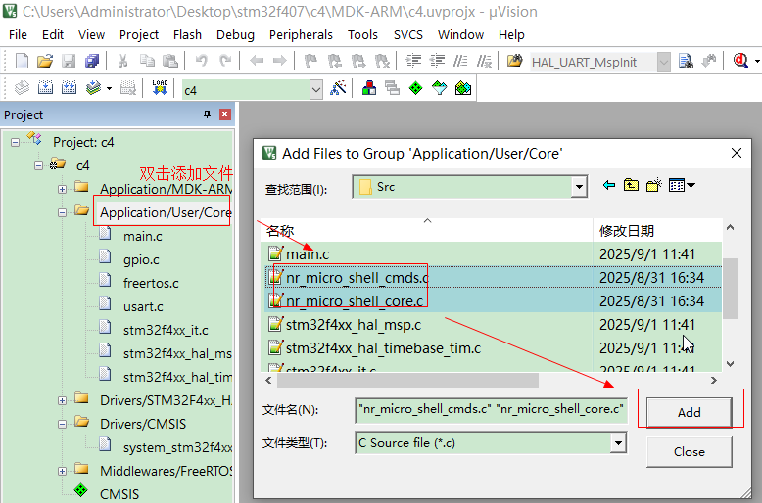
Task: Sort by the 名称 column header
Action: 427,231
